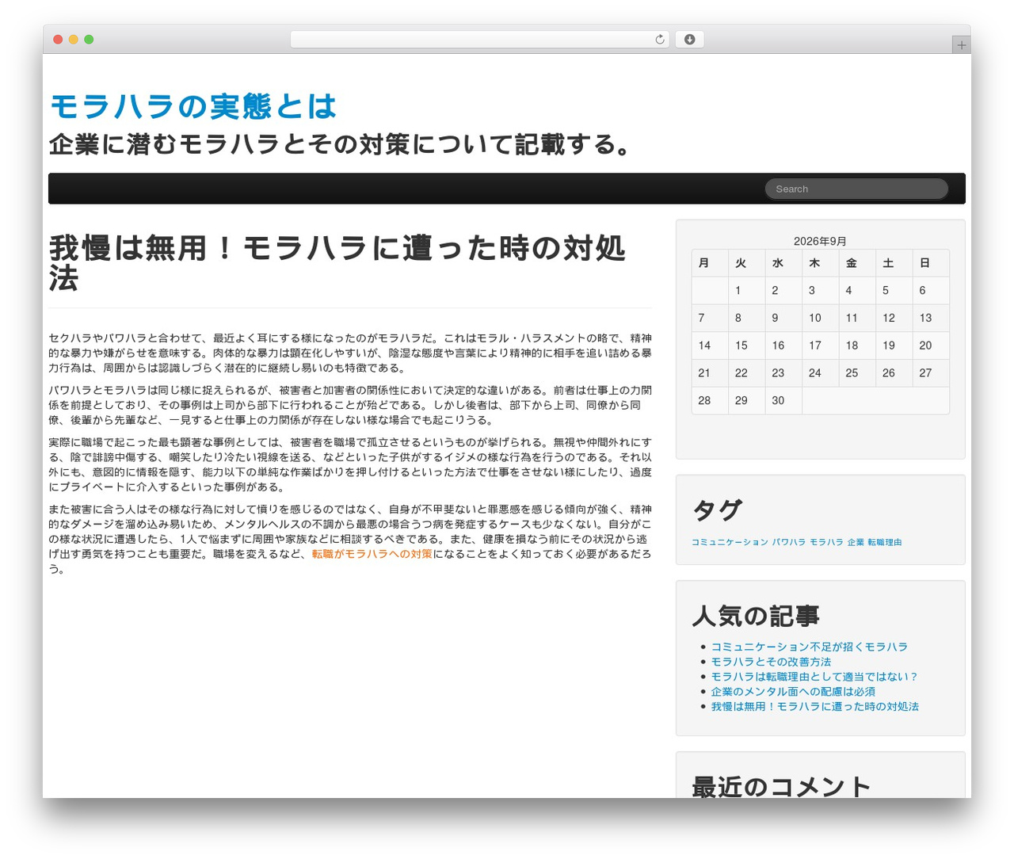
Task: Click the main article heading 我慢は無用
Action: (x=337, y=263)
